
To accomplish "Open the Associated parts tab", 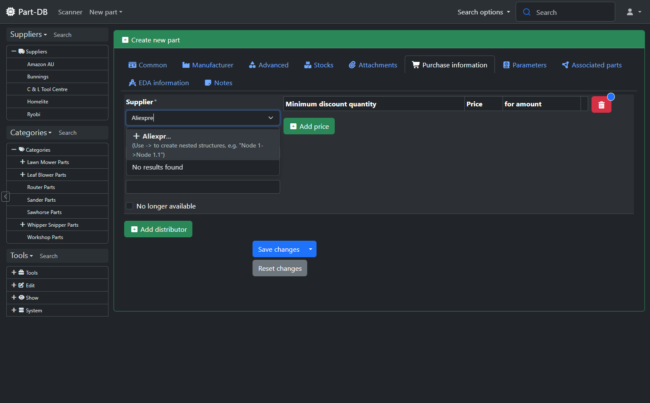I will coord(592,65).
